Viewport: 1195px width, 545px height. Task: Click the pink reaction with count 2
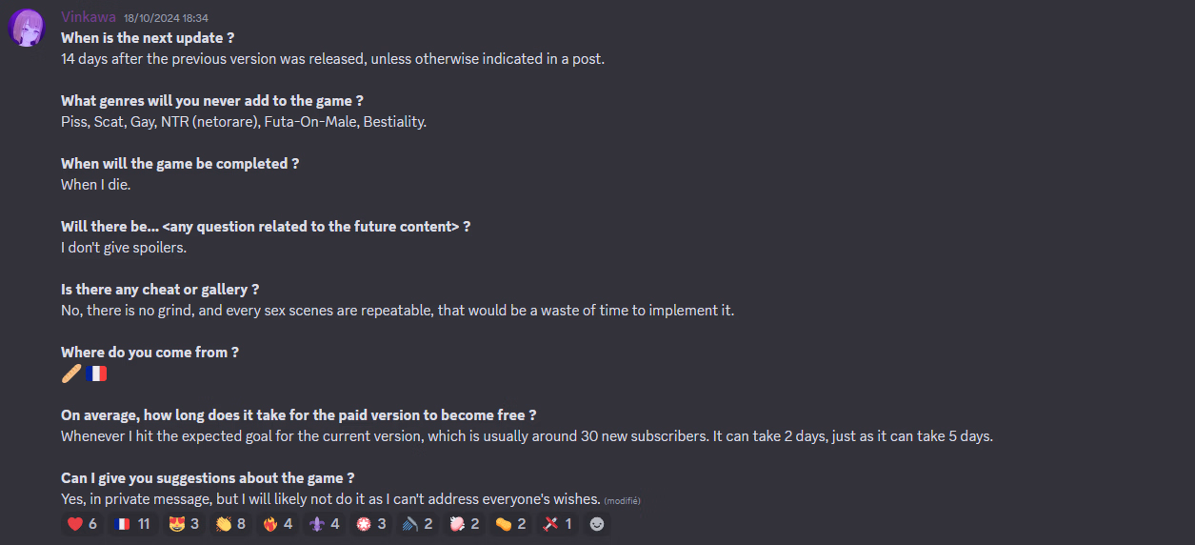[464, 524]
